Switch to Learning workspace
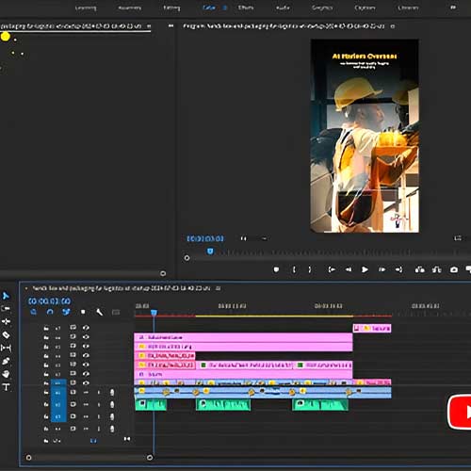Screen dimensions: 471x471 coord(86,8)
